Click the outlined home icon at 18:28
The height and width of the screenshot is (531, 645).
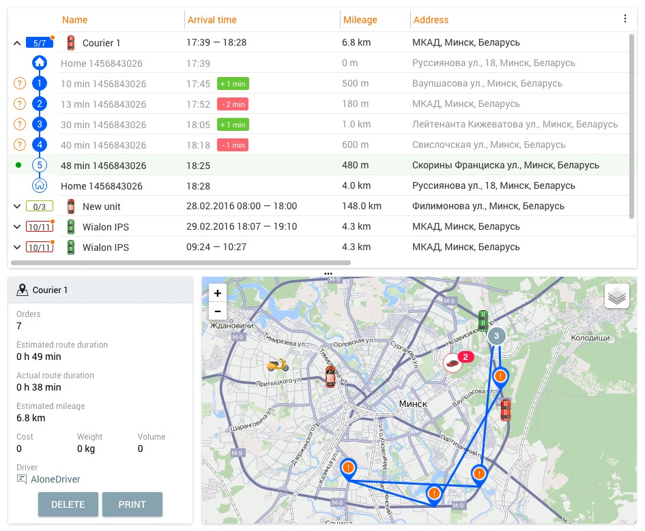tap(40, 185)
